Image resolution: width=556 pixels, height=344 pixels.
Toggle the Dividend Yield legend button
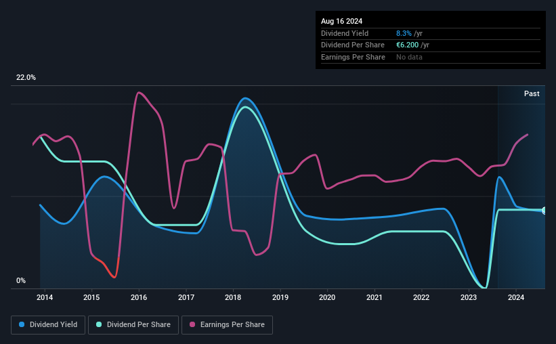pos(48,325)
